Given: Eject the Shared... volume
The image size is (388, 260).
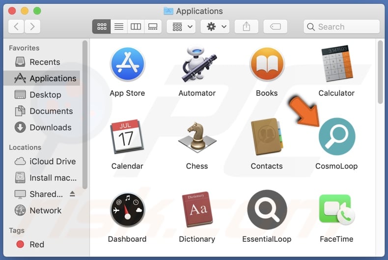Looking at the screenshot, I should 72,194.
